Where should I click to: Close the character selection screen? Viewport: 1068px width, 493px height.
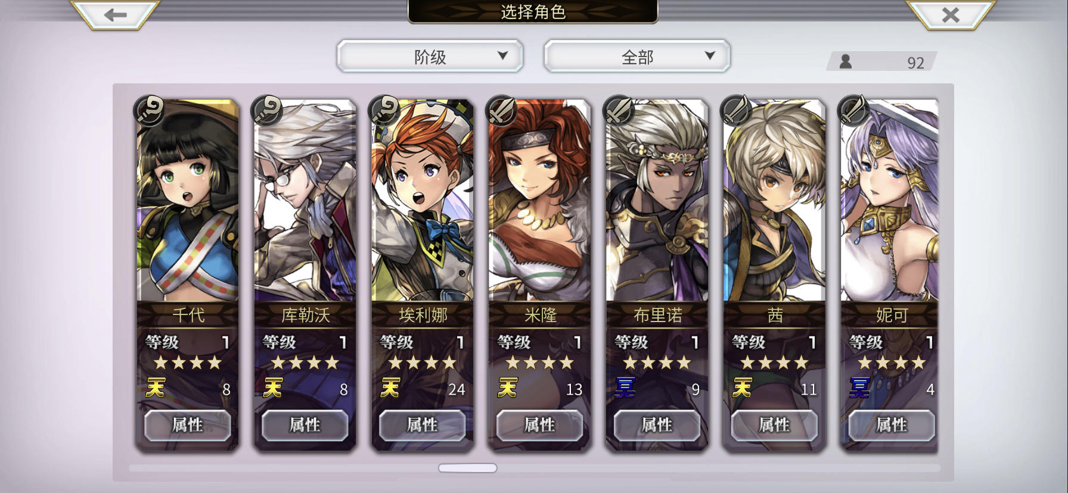(951, 15)
